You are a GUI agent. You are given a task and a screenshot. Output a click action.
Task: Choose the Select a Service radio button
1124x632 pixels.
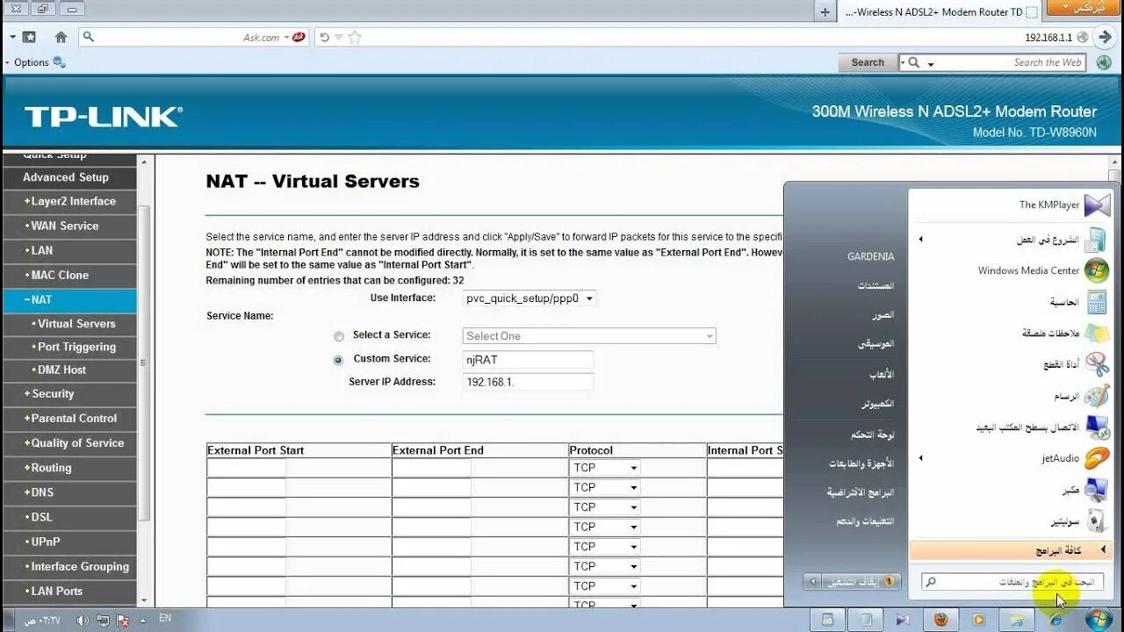coord(339,336)
